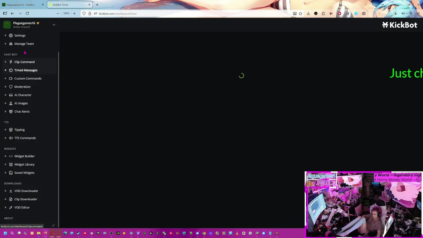
Task: Select the Timed Messages clock icon
Action: tap(11, 70)
